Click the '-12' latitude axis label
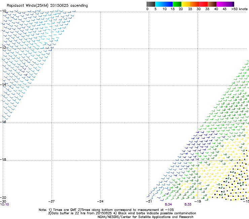Image resolution: width=249 pixels, height=219 pixels. [x=3, y=48]
